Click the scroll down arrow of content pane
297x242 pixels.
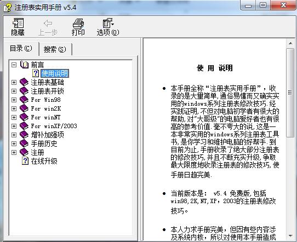(290, 236)
